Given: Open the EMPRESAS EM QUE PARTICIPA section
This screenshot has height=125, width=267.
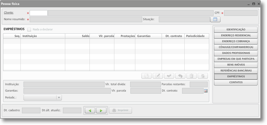Looking at the screenshot, I should 236,59.
